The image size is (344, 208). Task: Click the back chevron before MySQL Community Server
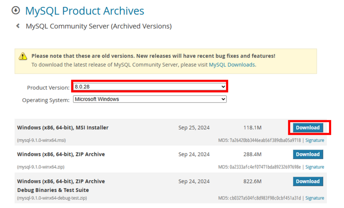click(18, 26)
